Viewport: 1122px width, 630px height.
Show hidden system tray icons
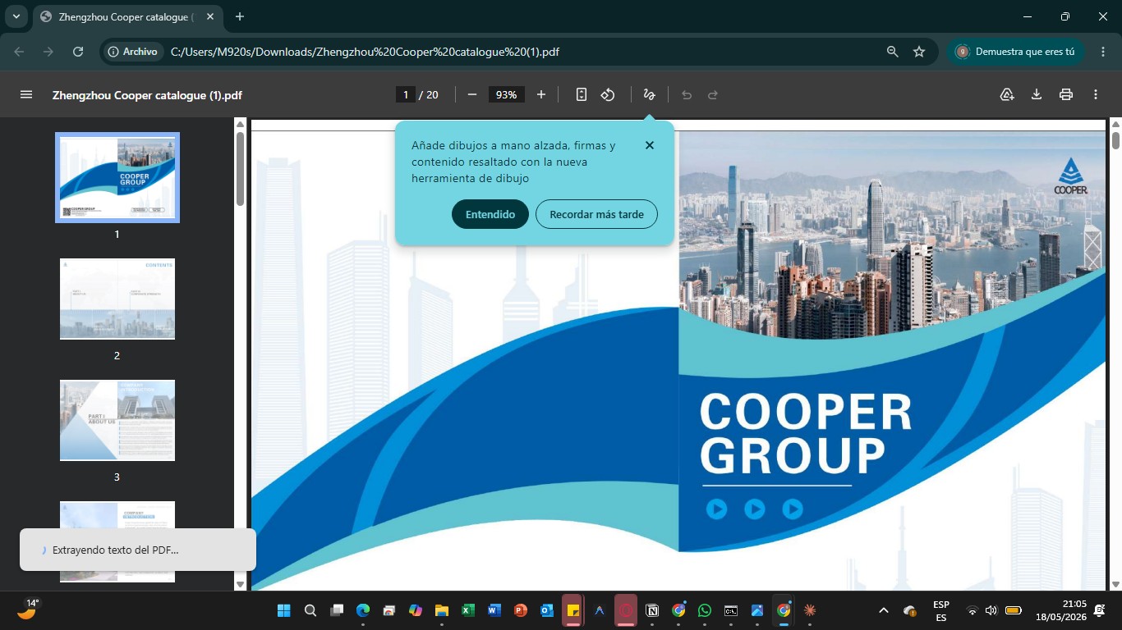884,610
